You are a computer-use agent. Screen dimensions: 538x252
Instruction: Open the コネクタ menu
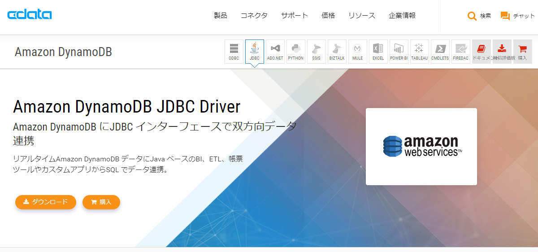tap(254, 16)
